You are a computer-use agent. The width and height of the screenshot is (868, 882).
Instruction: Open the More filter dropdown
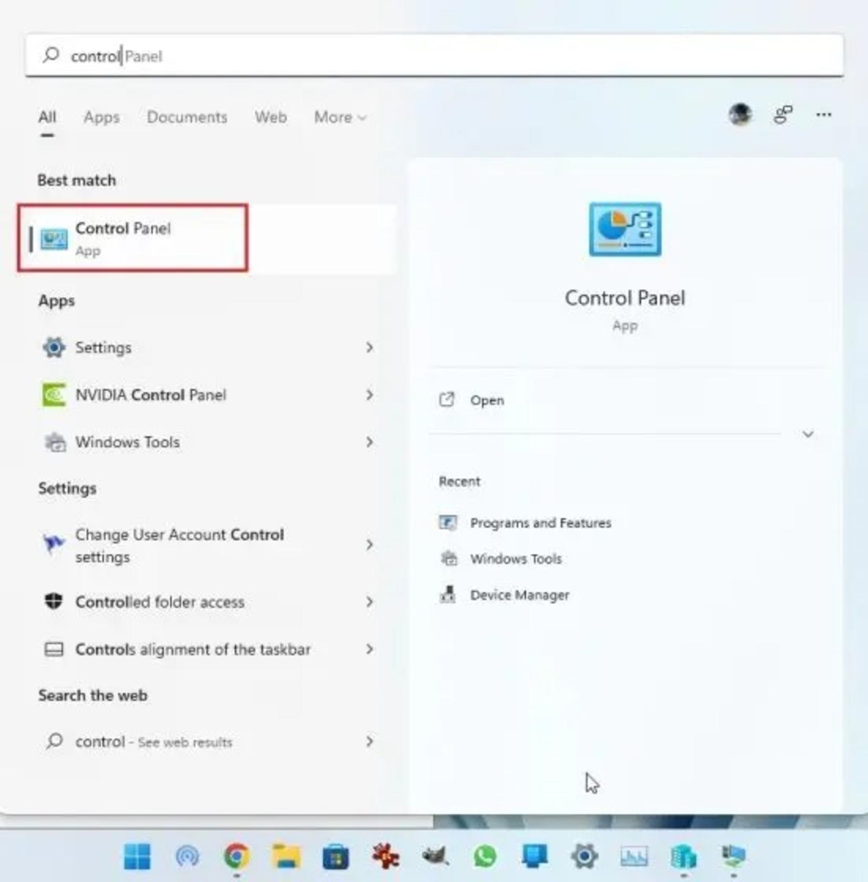[340, 117]
